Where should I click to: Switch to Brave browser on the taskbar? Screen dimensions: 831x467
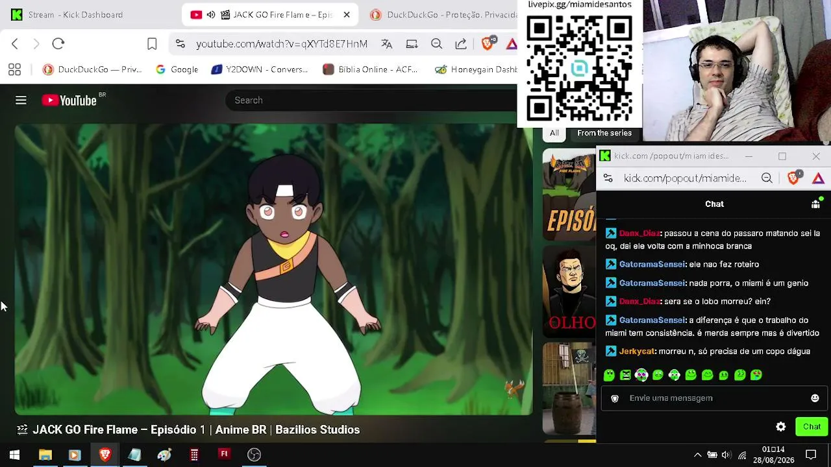click(x=105, y=455)
